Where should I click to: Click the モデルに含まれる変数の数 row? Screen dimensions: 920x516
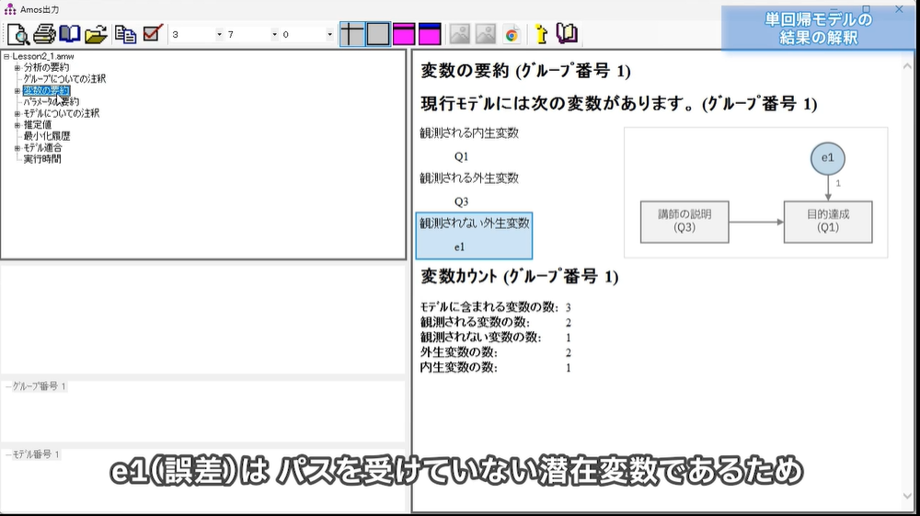point(496,307)
